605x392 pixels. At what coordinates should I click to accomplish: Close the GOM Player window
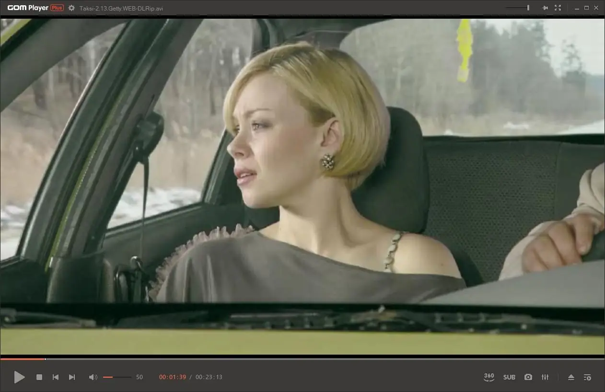pyautogui.click(x=596, y=8)
